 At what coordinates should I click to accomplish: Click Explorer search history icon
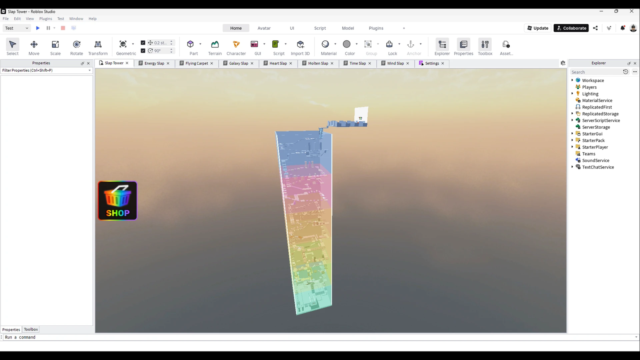tap(626, 72)
